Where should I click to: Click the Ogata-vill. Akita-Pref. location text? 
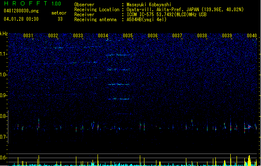[185, 10]
